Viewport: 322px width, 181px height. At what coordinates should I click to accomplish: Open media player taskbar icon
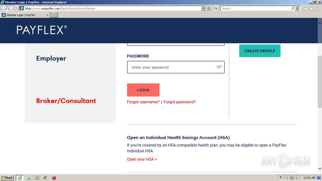click(37, 178)
